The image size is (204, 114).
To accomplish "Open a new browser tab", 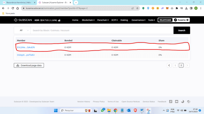I will pyautogui.click(x=76, y=3).
